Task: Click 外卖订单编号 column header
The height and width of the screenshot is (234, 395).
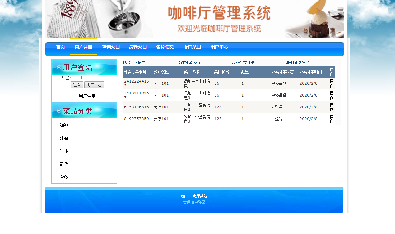Action: click(x=135, y=72)
